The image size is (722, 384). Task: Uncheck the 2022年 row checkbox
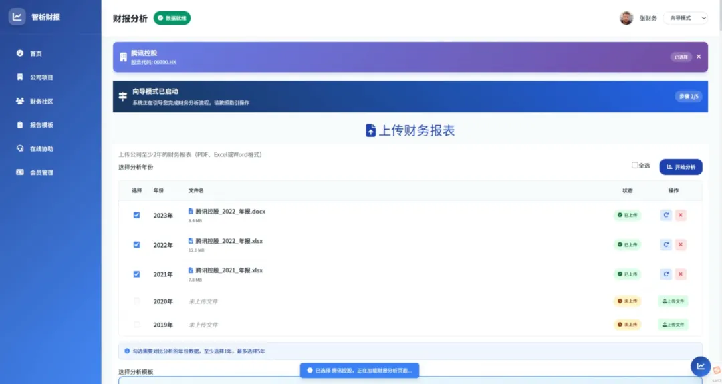point(137,244)
